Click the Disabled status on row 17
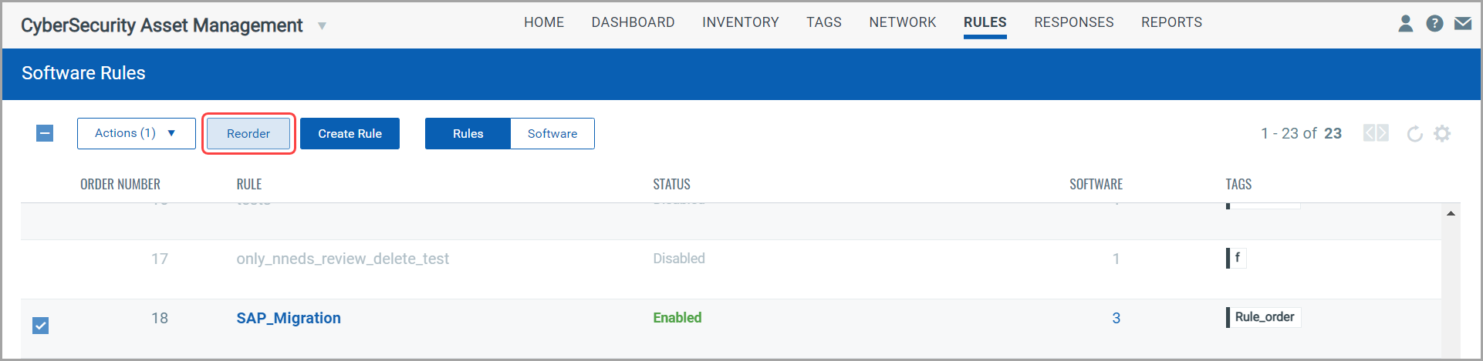1483x361 pixels. point(679,259)
